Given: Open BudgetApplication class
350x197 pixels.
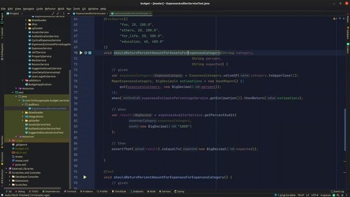Looking at the screenshot, I should pos(38,84).
